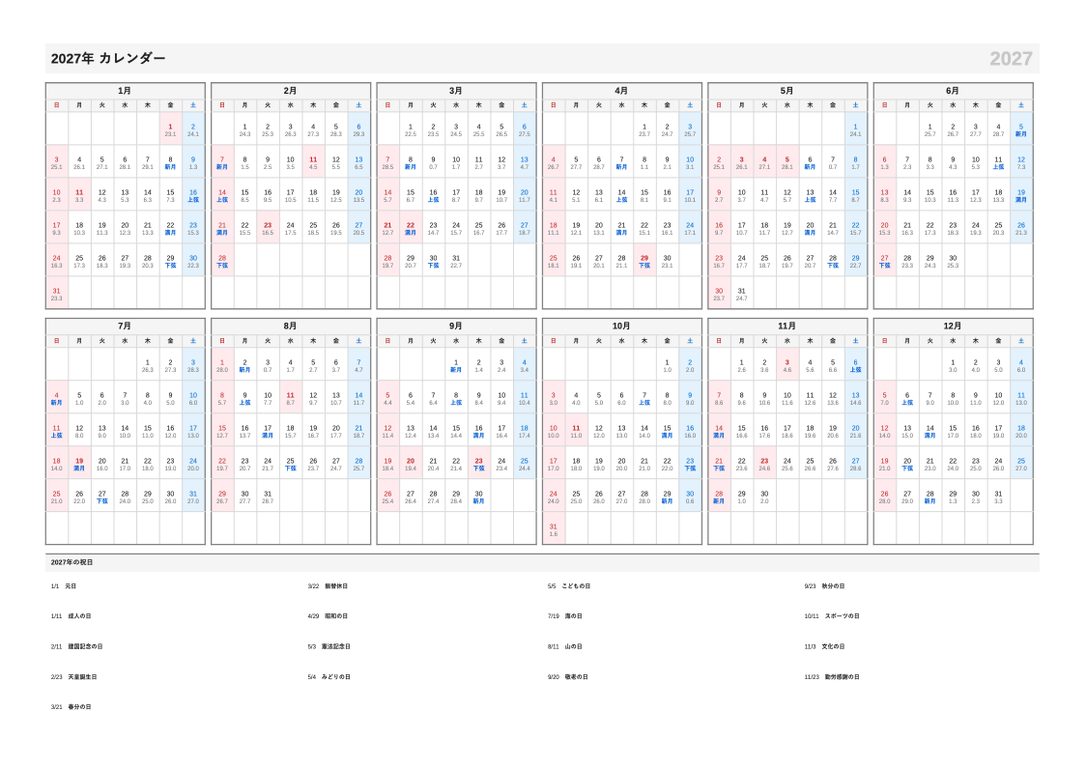Click holiday entry '7/19 海の日'

click(x=564, y=615)
